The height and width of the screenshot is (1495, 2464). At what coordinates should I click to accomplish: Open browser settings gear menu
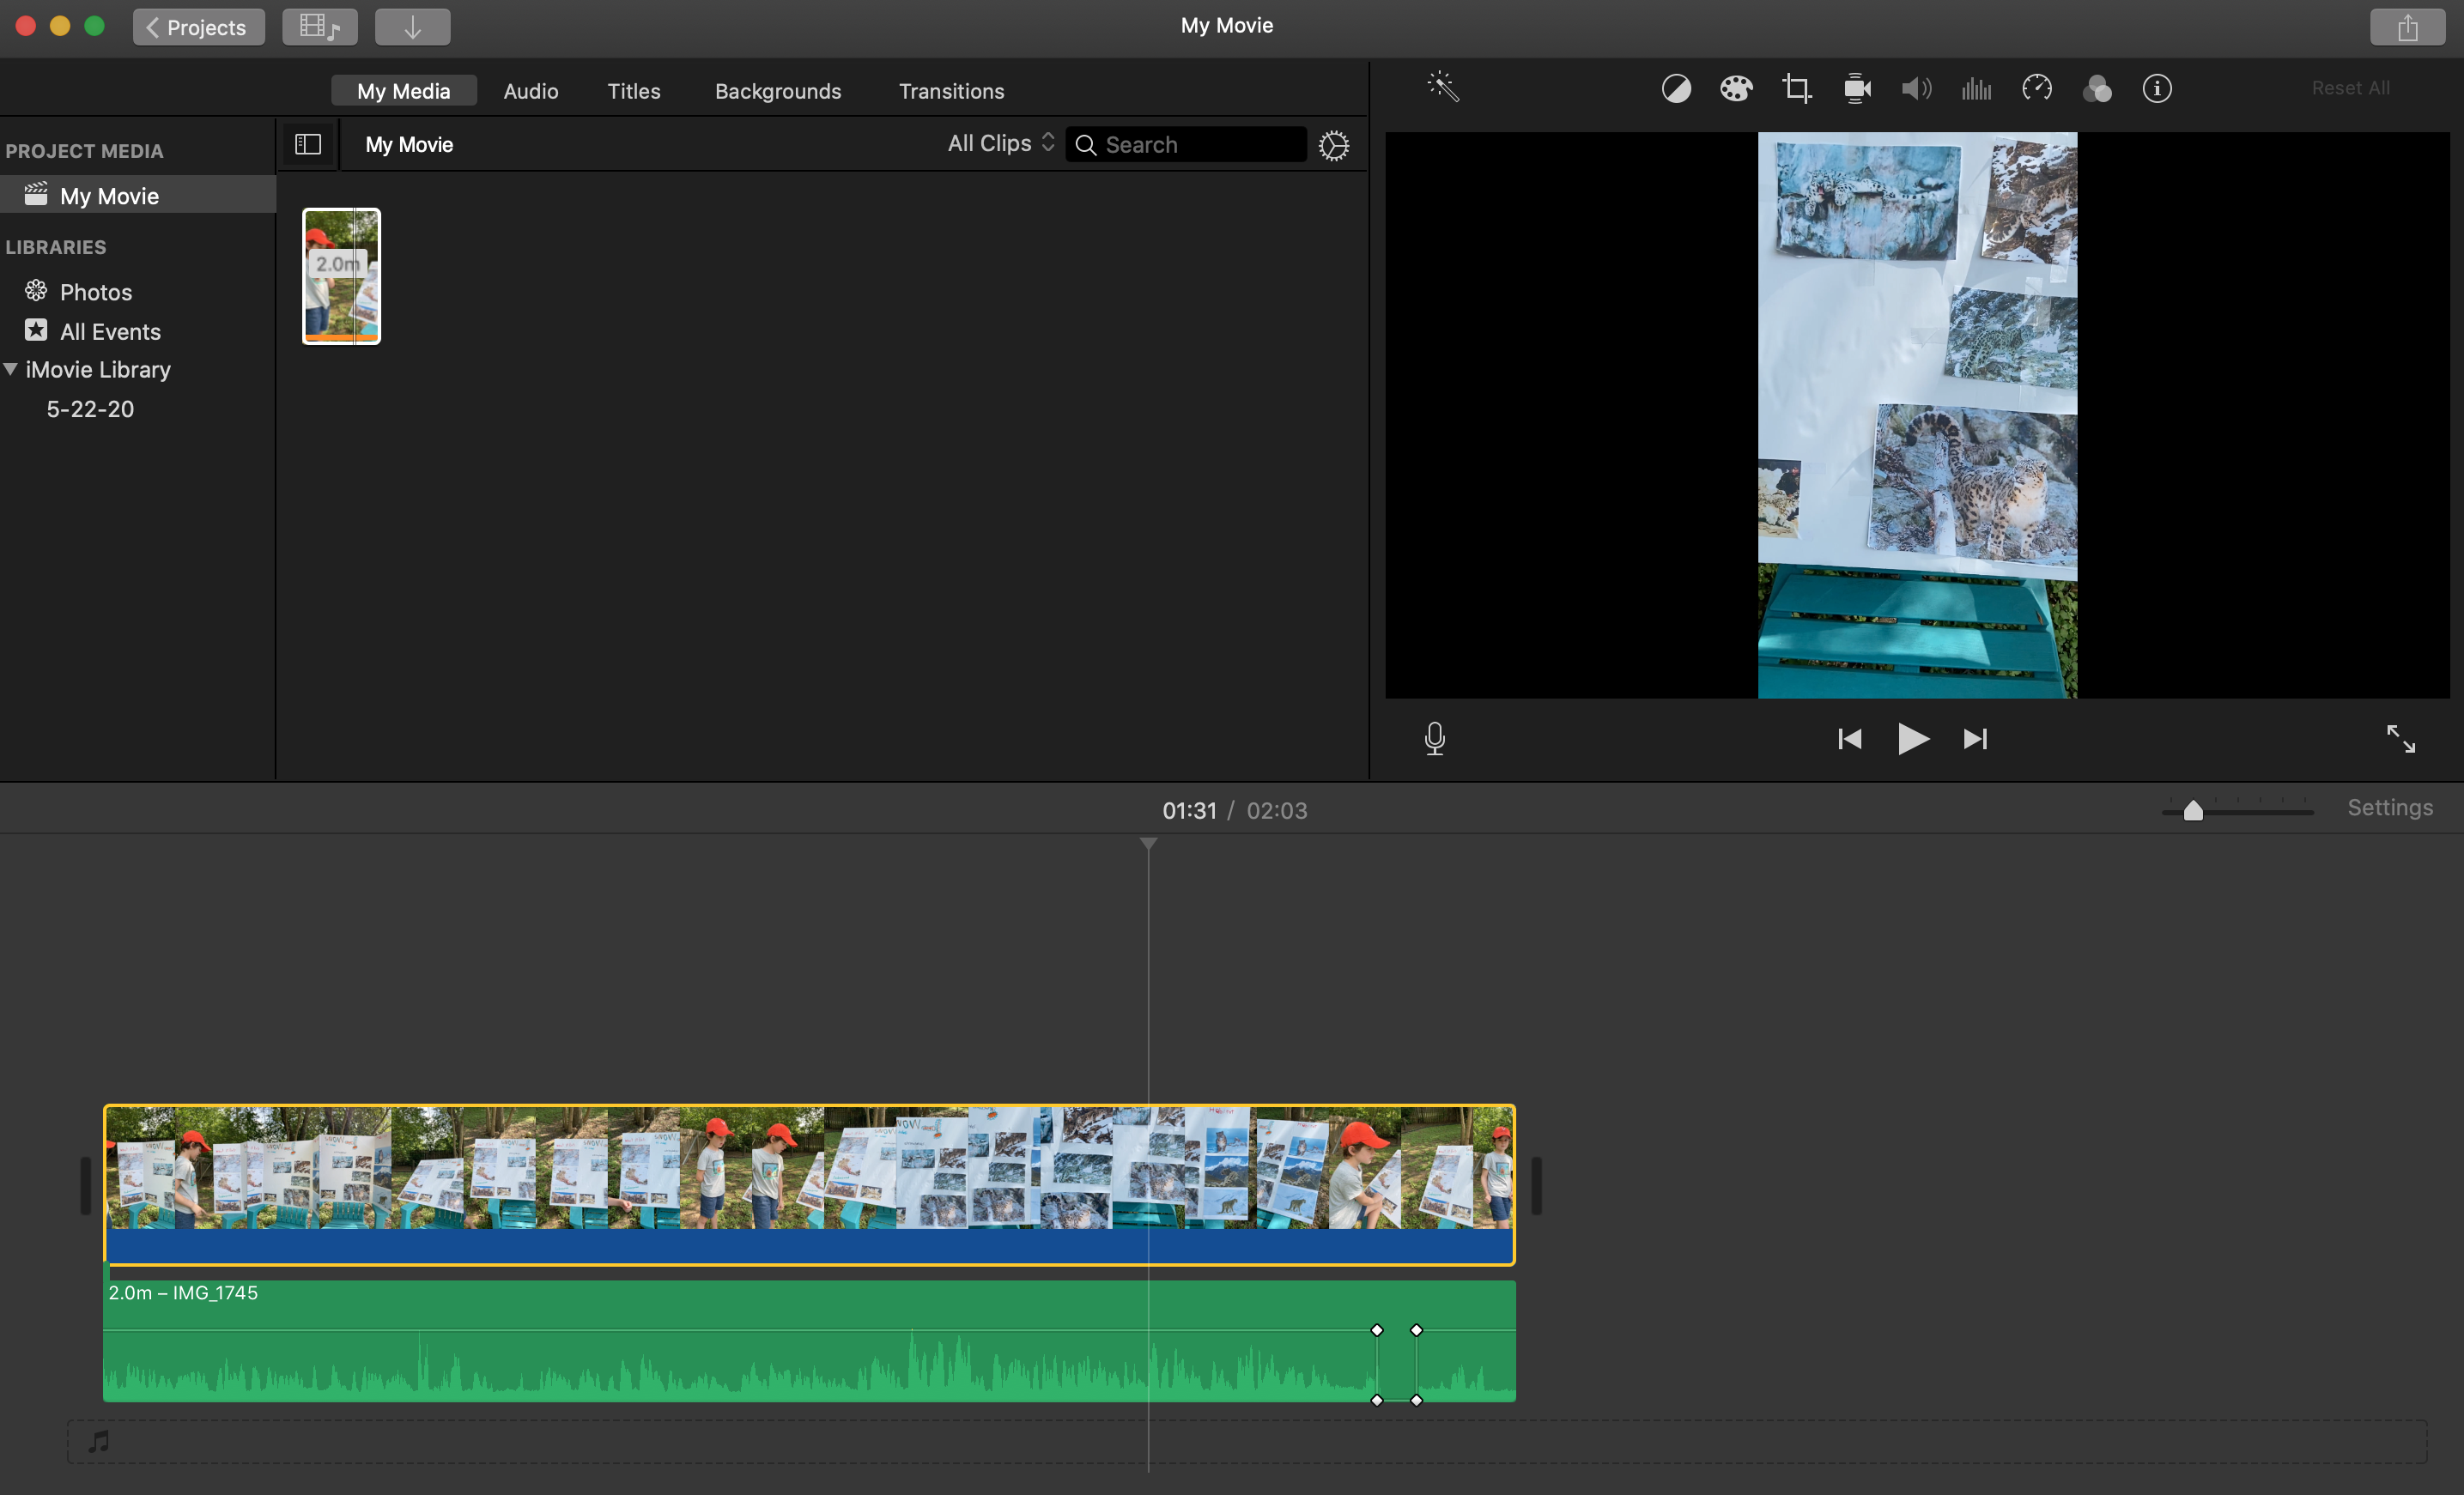click(x=1333, y=146)
